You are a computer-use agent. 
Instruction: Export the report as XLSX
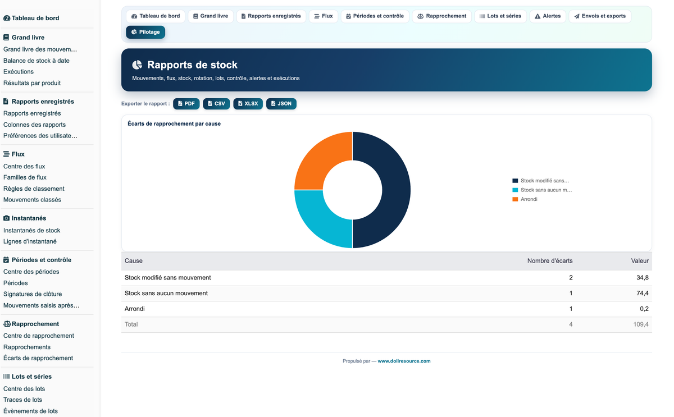[x=248, y=104]
